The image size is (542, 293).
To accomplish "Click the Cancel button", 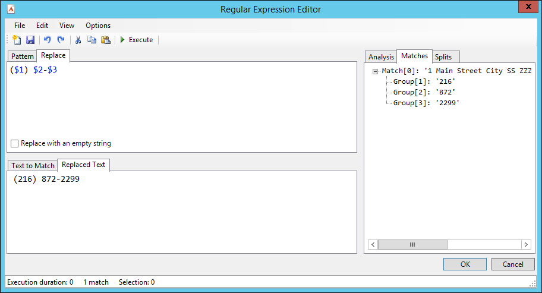I will click(x=513, y=264).
